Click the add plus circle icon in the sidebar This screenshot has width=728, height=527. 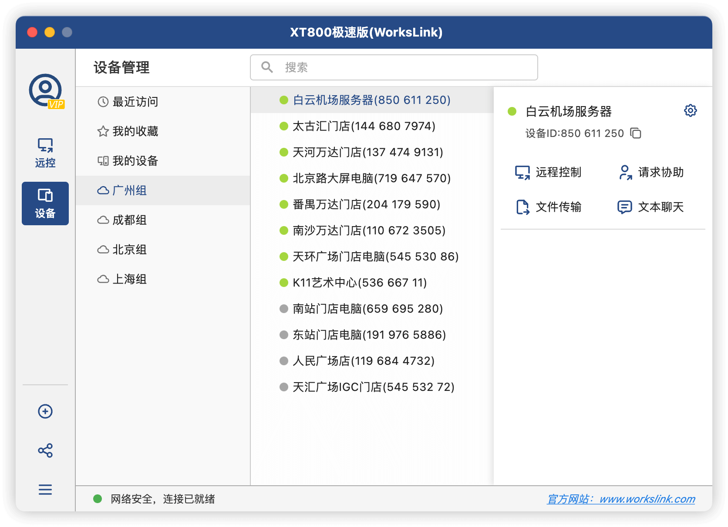tap(45, 411)
